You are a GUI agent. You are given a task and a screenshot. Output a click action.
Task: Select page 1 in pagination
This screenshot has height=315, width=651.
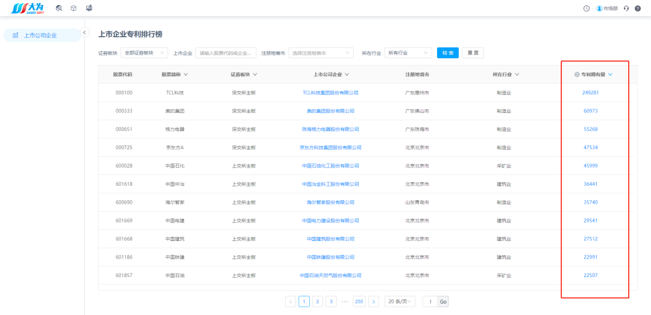click(304, 302)
